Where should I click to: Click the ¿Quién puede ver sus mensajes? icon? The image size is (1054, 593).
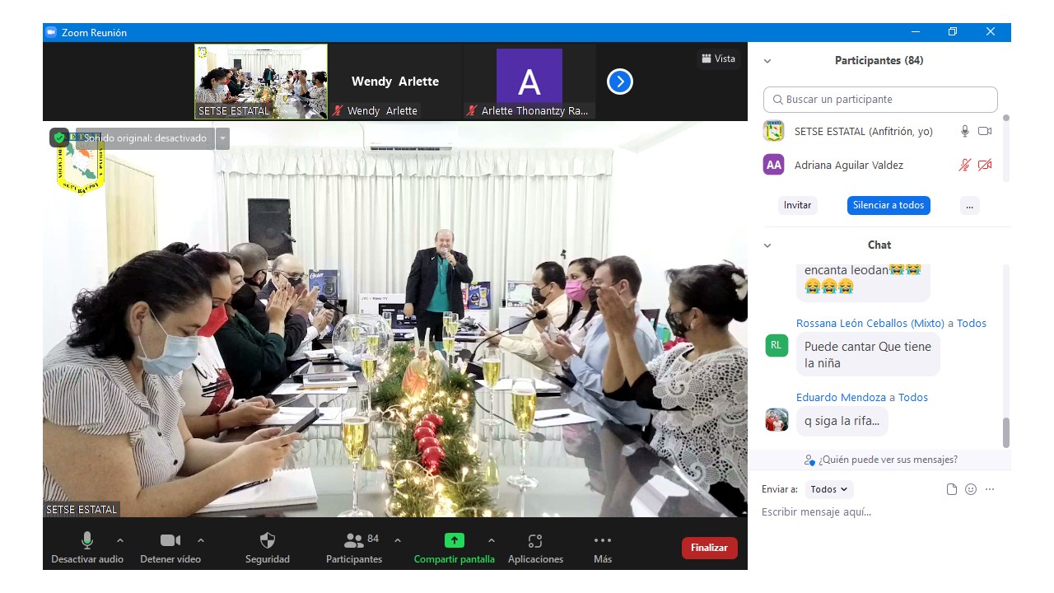(810, 460)
